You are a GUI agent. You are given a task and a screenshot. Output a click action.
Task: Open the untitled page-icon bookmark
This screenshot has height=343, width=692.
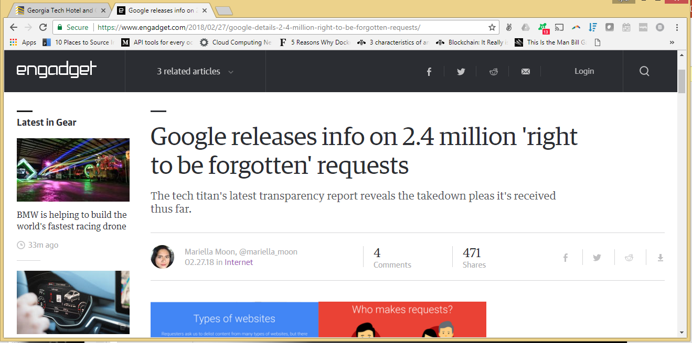[597, 42]
